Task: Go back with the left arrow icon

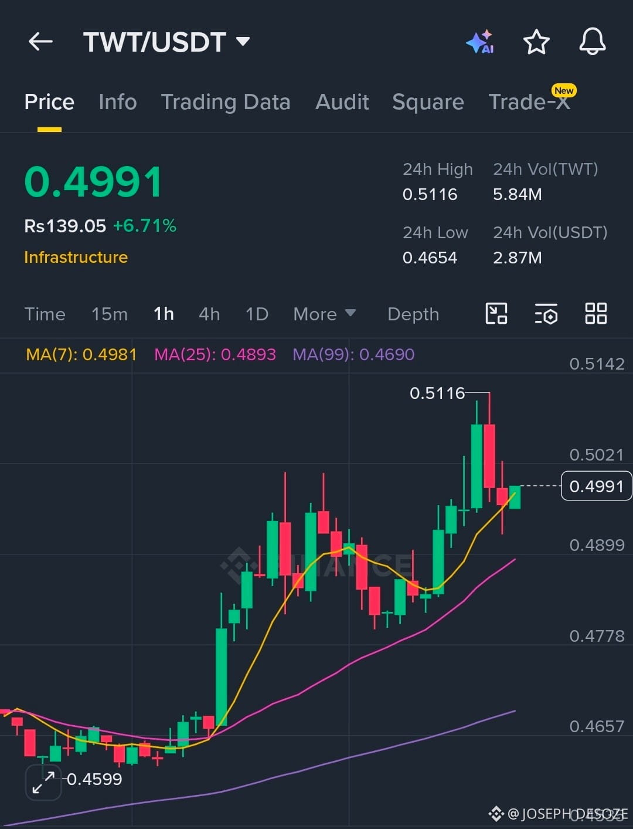Action: pos(40,42)
